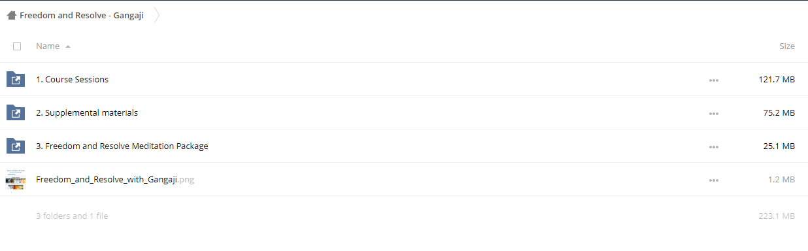This screenshot has width=808, height=251.
Task: Sort by the Size column header
Action: pos(787,46)
